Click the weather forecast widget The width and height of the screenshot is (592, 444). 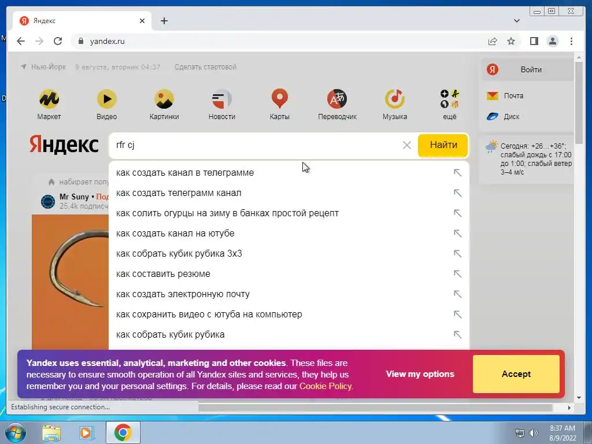[x=528, y=158]
